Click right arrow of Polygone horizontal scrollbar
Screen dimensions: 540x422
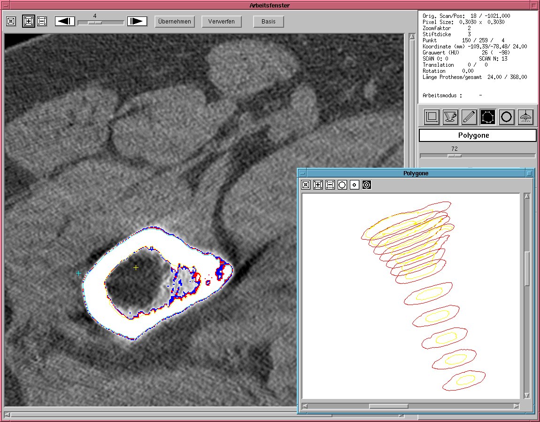[516, 406]
